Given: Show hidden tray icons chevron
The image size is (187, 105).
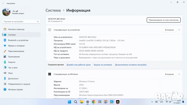Looking at the screenshot, I should (x=152, y=102).
